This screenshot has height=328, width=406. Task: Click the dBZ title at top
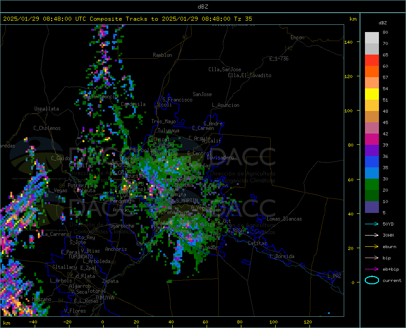[x=203, y=7]
